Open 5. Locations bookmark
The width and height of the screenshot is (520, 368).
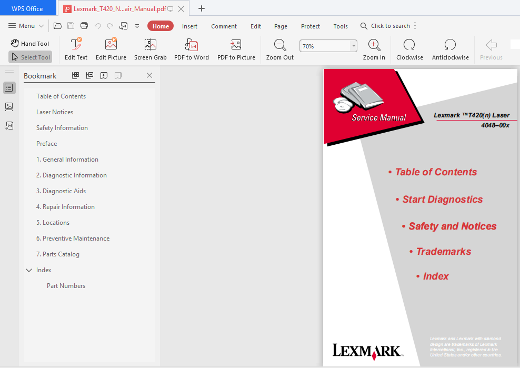point(53,223)
